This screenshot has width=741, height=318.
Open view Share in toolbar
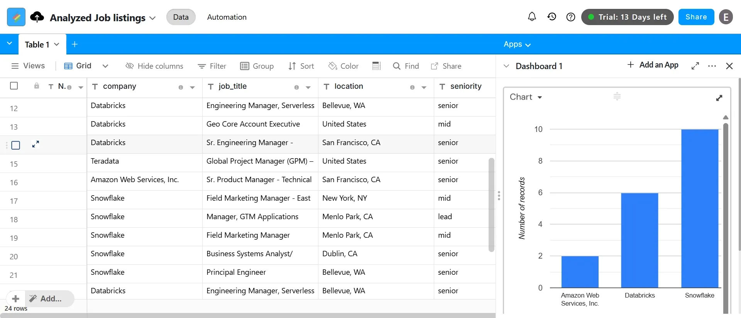tap(446, 66)
